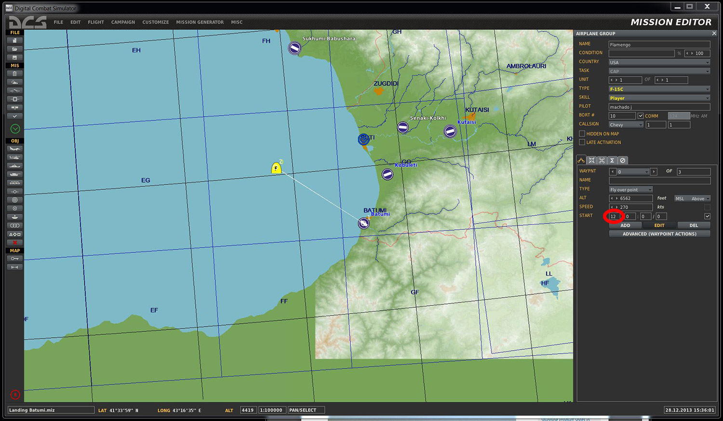Click the ADD waypoint button
723x421 pixels.
click(x=625, y=225)
